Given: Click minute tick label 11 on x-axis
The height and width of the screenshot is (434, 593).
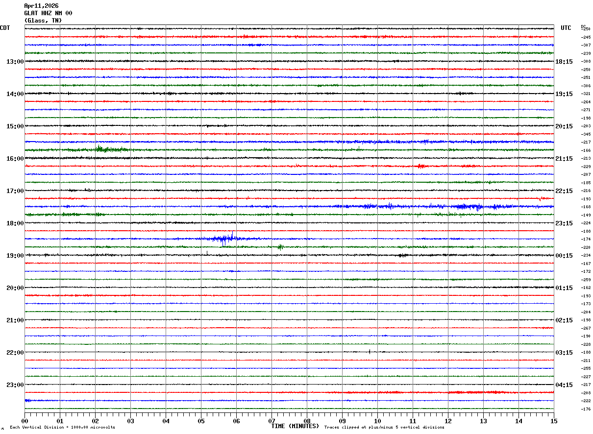Looking at the screenshot, I should pos(413,421).
